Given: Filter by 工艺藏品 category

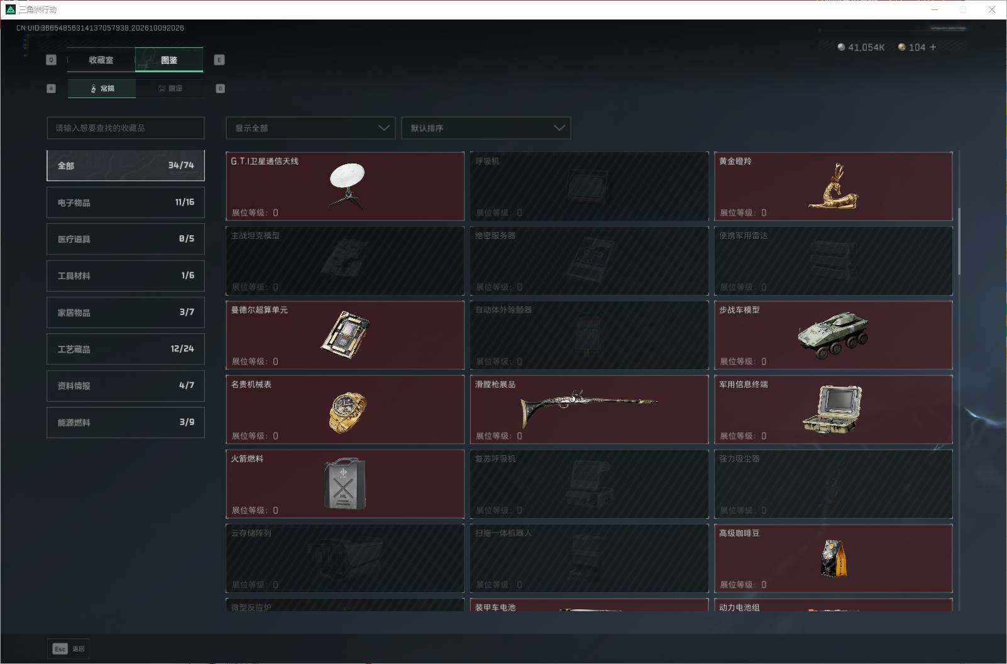Looking at the screenshot, I should tap(126, 349).
